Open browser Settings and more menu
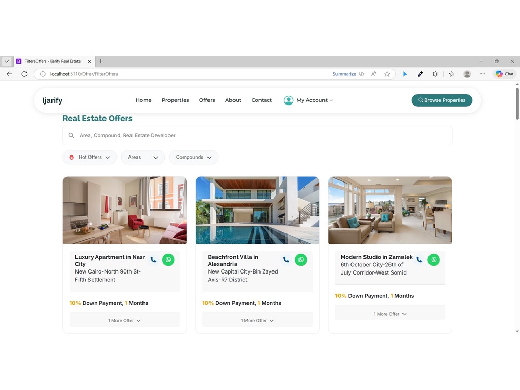 point(483,74)
